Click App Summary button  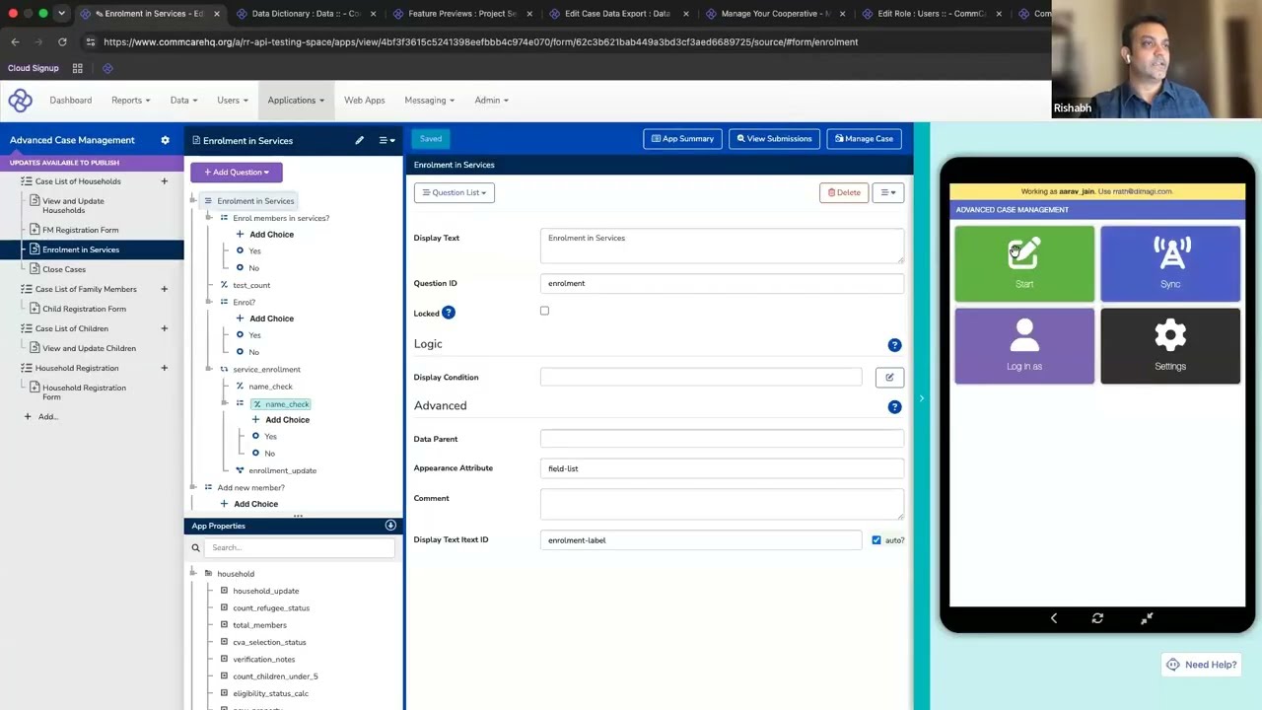[682, 139]
